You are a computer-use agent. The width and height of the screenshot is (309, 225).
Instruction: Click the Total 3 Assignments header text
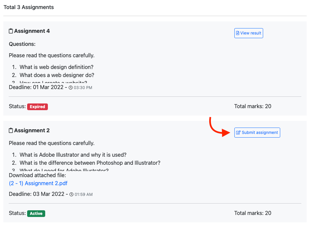pyautogui.click(x=28, y=7)
